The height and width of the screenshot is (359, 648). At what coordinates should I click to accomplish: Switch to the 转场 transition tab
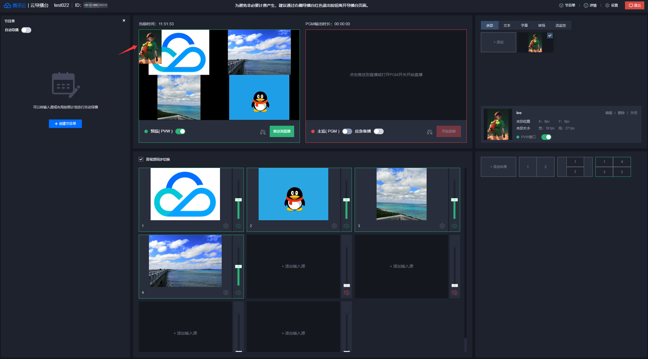point(541,26)
